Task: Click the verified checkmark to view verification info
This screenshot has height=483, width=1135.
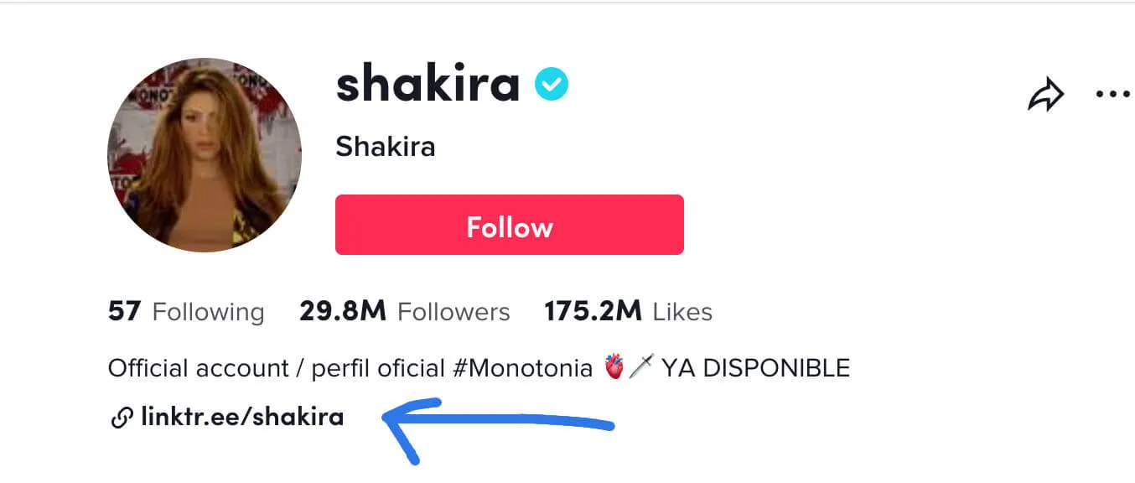Action: [550, 83]
